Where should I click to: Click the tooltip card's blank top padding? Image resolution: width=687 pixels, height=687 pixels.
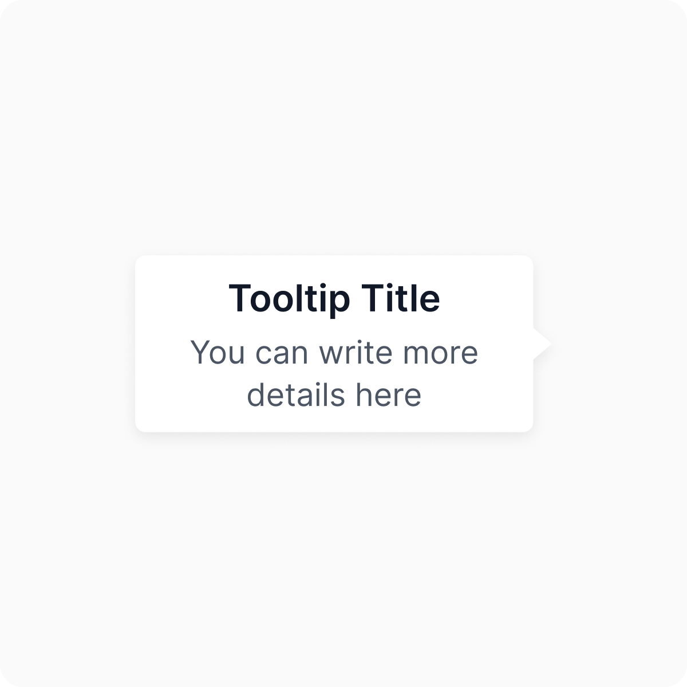tap(334, 267)
